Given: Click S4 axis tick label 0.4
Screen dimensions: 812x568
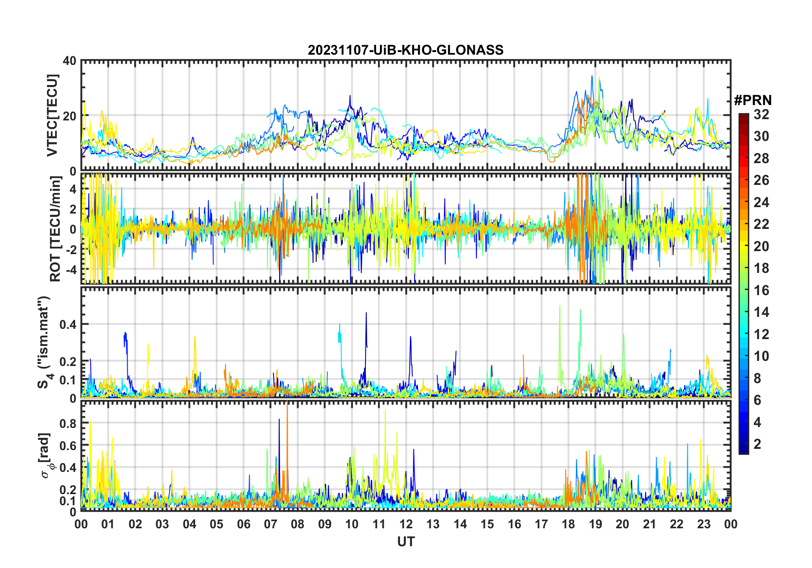Looking at the screenshot, I should [x=68, y=324].
